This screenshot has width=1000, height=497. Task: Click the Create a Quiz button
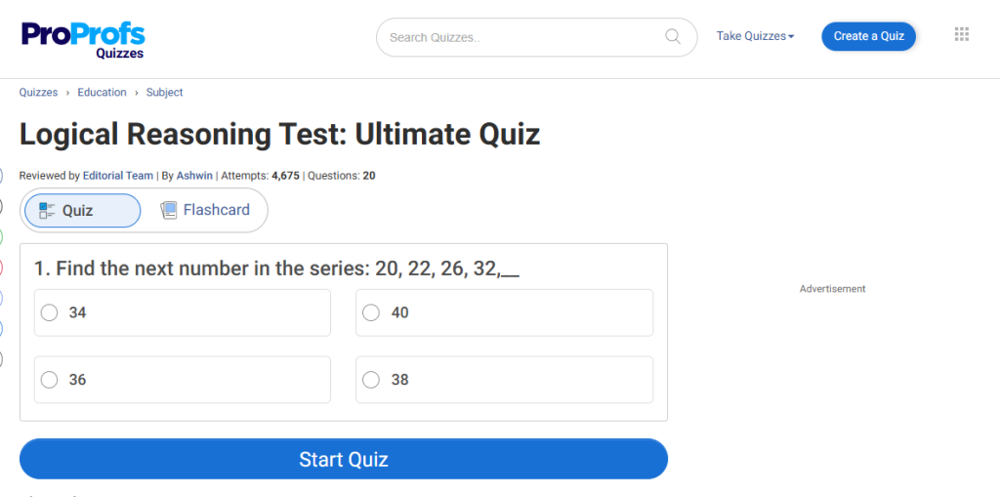[x=868, y=36]
